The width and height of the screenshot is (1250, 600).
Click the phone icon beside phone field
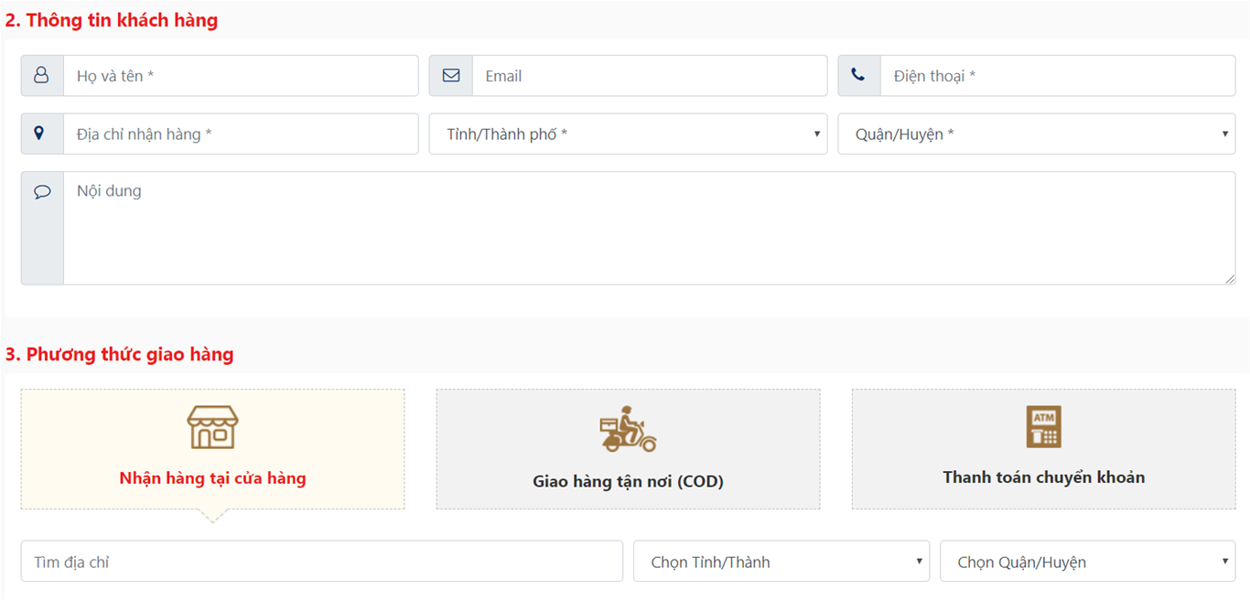858,76
